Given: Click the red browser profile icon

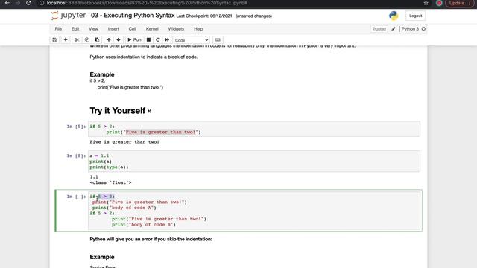Looking at the screenshot, I should 439,3.
